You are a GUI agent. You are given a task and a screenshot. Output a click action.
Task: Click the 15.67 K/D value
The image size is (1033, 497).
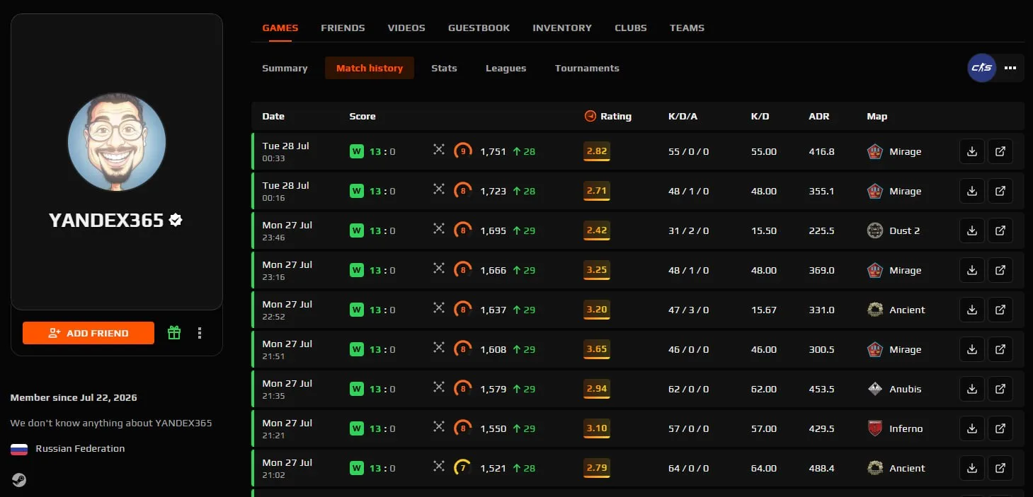coord(764,310)
